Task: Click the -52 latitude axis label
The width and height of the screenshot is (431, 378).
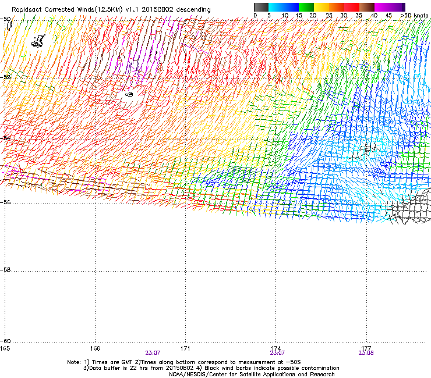Action: [5, 77]
